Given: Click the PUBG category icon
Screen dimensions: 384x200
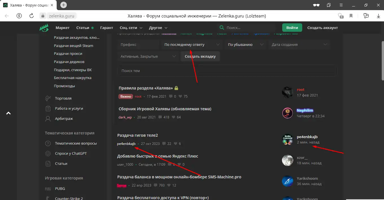Looking at the screenshot, I should (x=48, y=188).
